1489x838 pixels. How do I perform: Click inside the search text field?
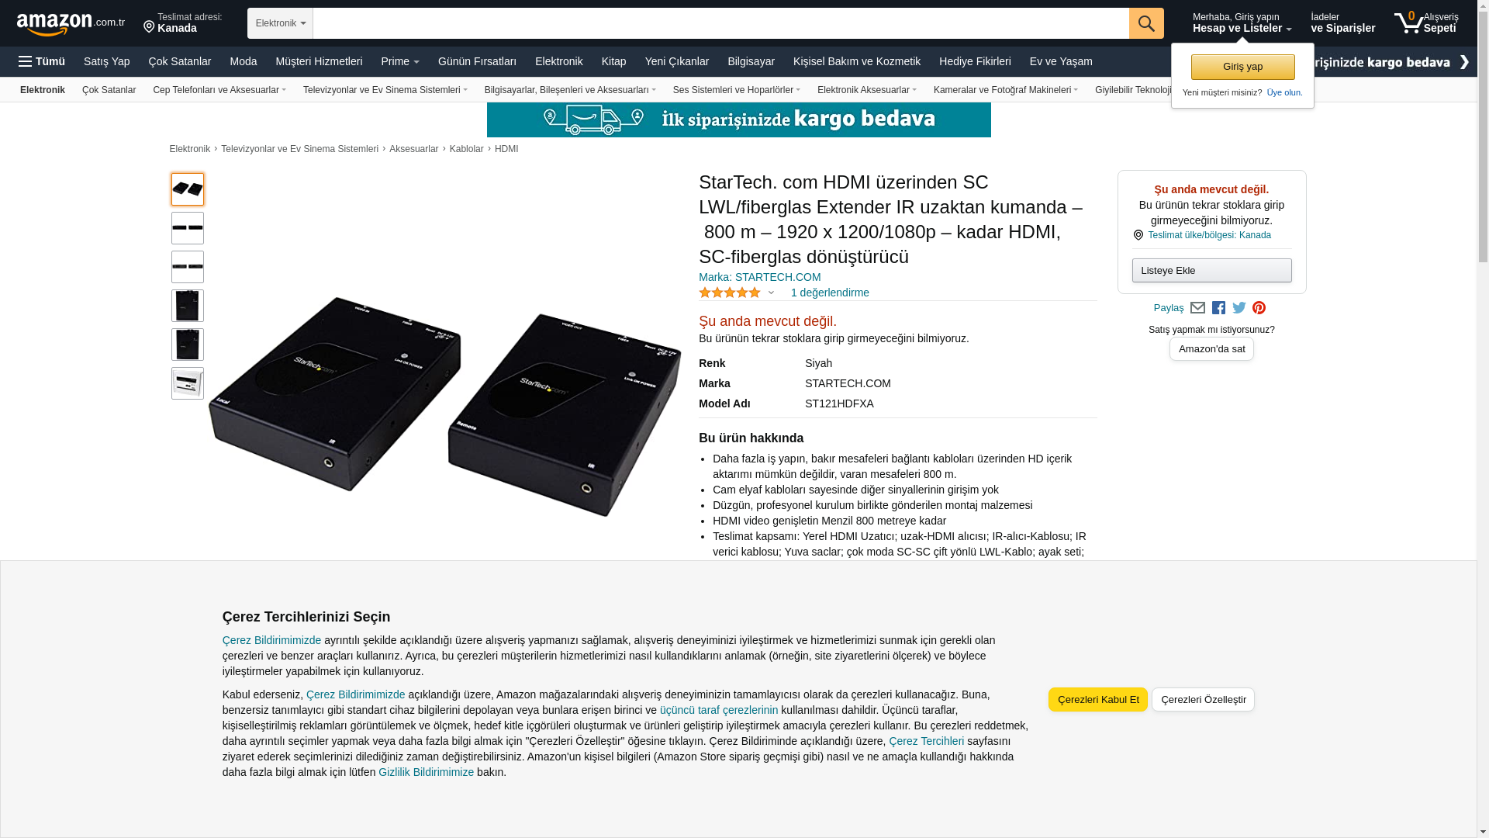click(x=720, y=23)
